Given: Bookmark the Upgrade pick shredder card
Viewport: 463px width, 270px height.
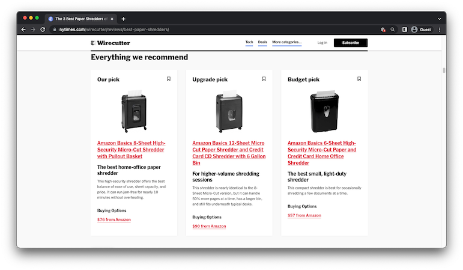Looking at the screenshot, I should click(x=264, y=79).
